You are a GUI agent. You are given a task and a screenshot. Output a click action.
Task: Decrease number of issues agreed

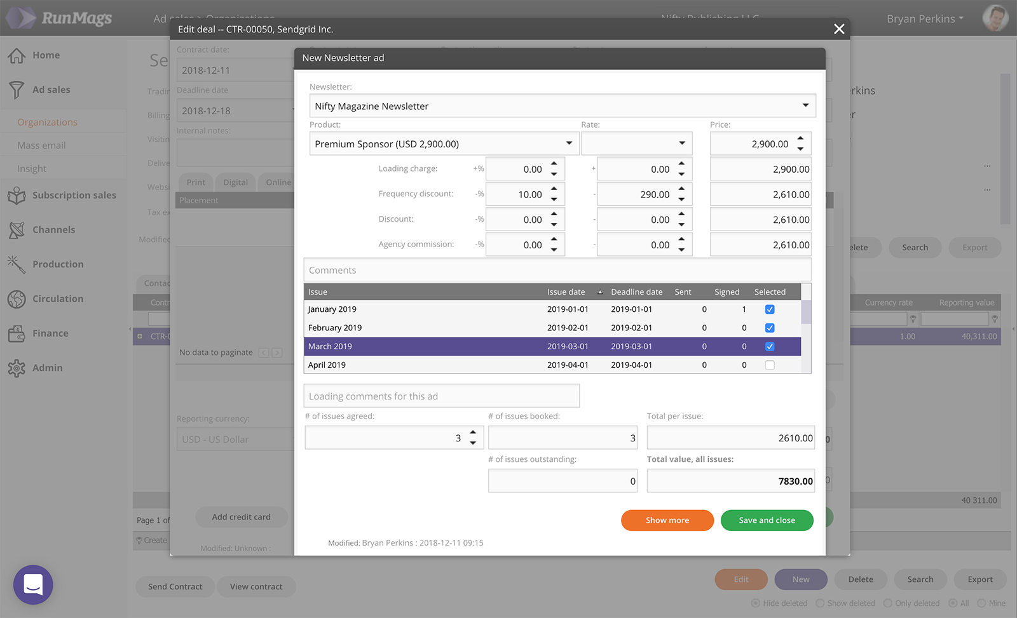(473, 443)
